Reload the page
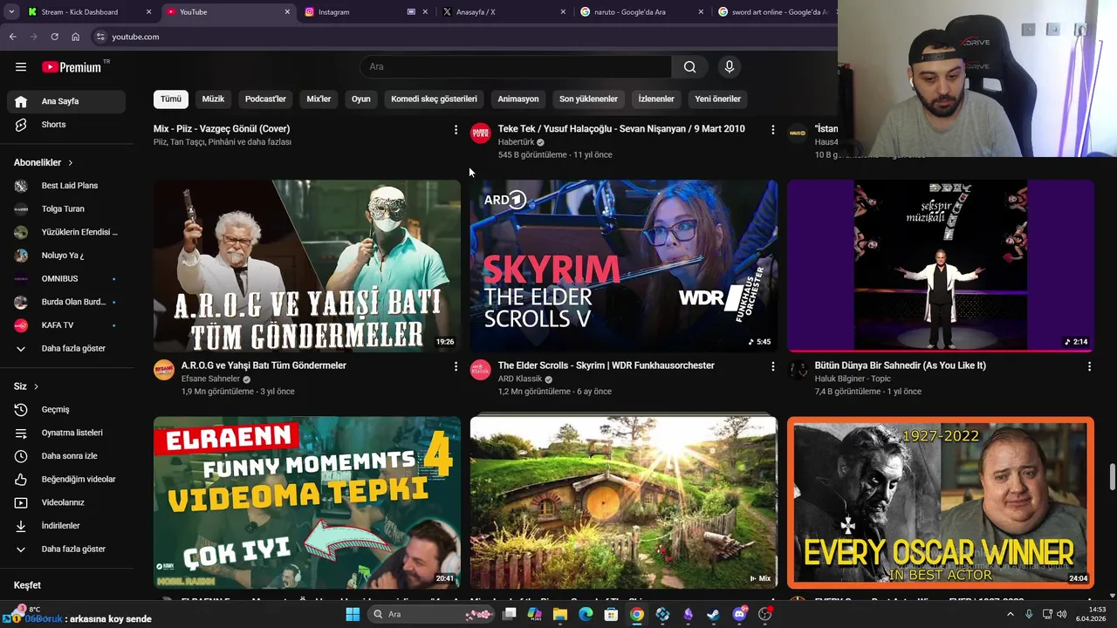Viewport: 1117px width, 628px height. (x=54, y=37)
